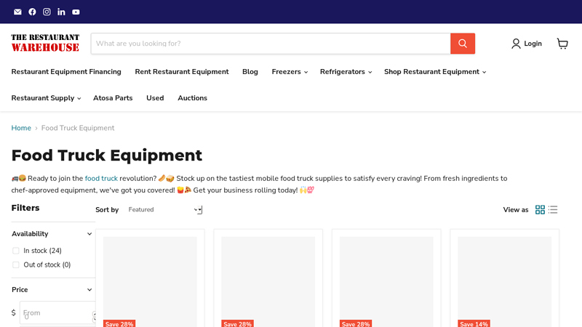Viewport: 582px width, 327px height.
Task: Expand the Freezers menu
Action: click(290, 72)
